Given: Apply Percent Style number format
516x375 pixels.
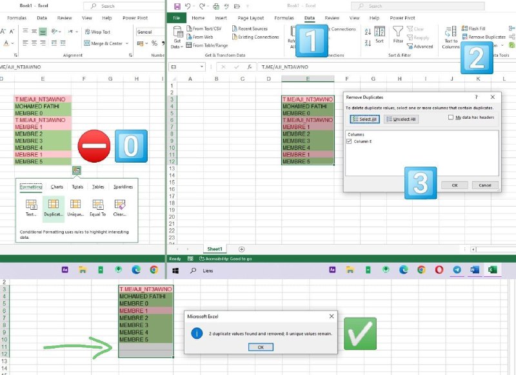Looking at the screenshot, I should click(x=154, y=43).
